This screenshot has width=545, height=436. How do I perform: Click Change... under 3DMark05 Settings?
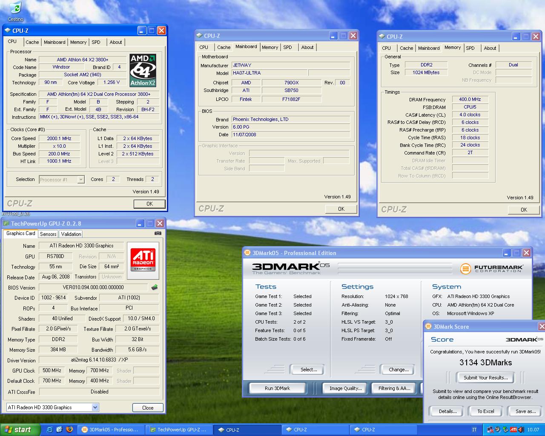[399, 370]
